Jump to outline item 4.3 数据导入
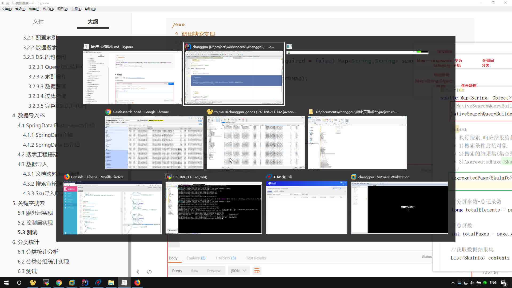Screen dimensions: 512x288 coord(33,164)
